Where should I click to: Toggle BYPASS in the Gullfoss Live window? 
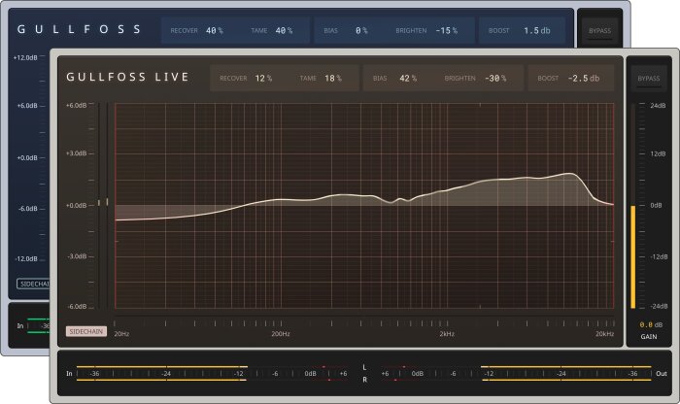[x=649, y=79]
